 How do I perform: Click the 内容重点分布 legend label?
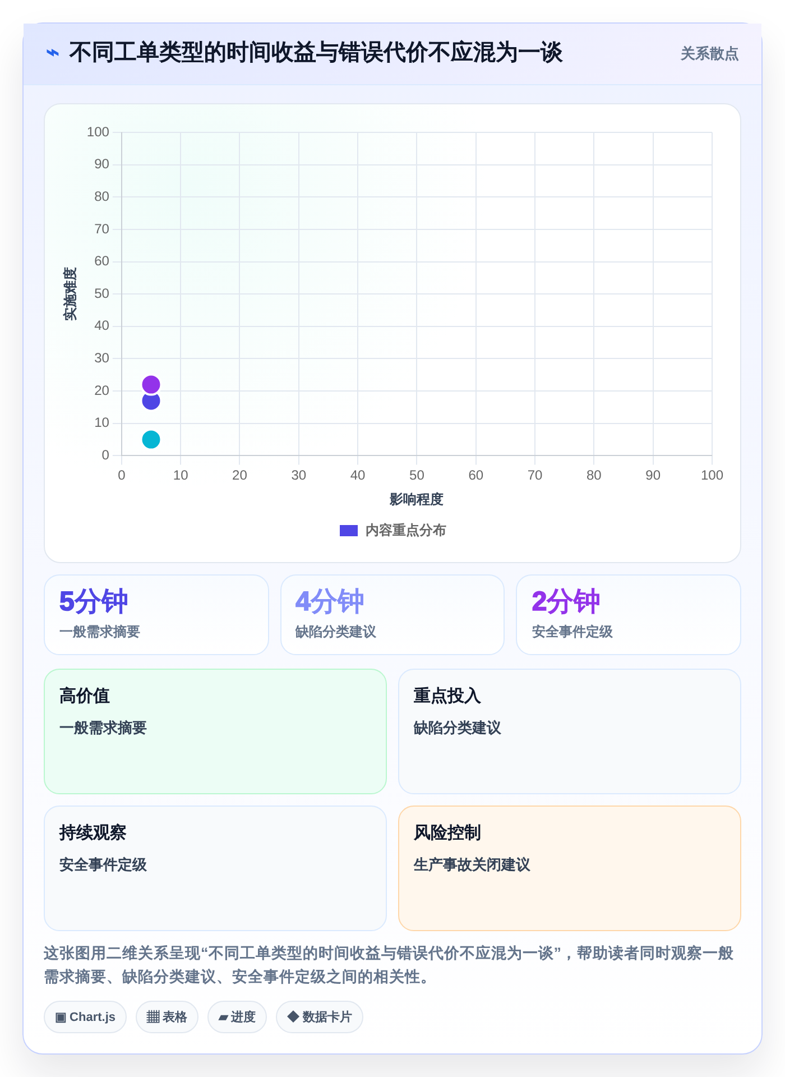click(405, 531)
